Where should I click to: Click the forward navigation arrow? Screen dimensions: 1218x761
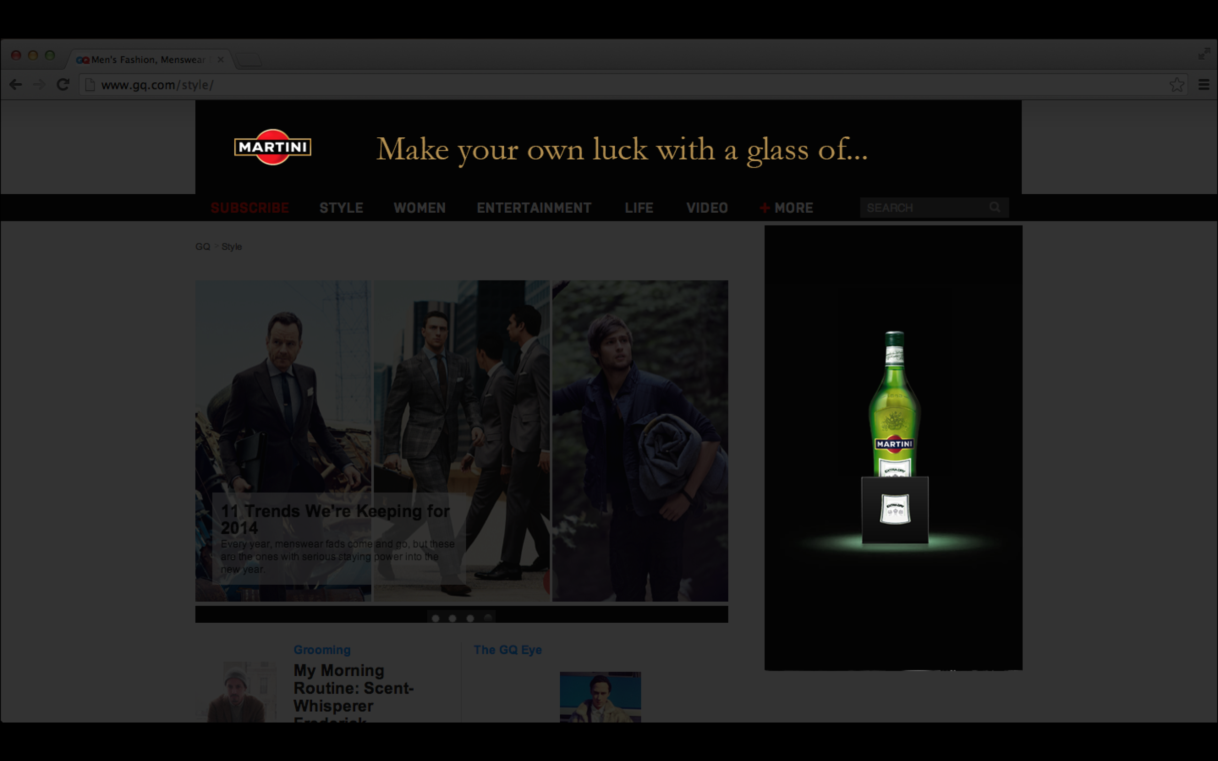click(x=40, y=85)
